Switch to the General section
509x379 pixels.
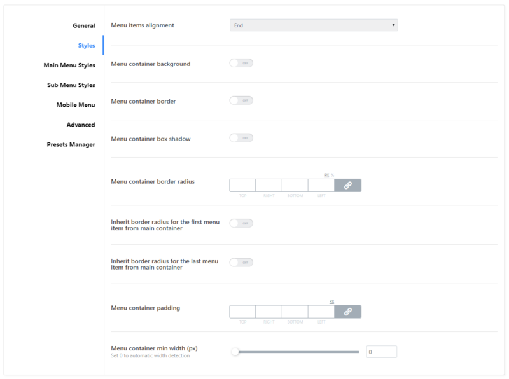tap(83, 25)
